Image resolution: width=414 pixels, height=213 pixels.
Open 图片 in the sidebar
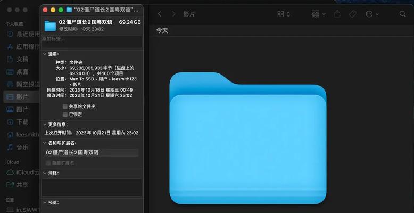22,109
